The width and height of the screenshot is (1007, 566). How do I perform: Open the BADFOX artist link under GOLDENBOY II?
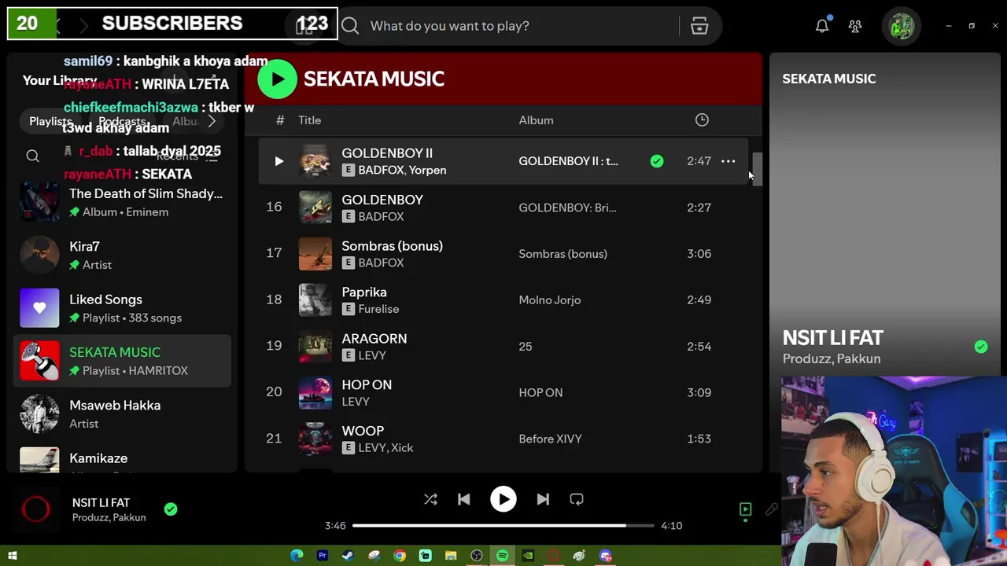click(x=381, y=170)
